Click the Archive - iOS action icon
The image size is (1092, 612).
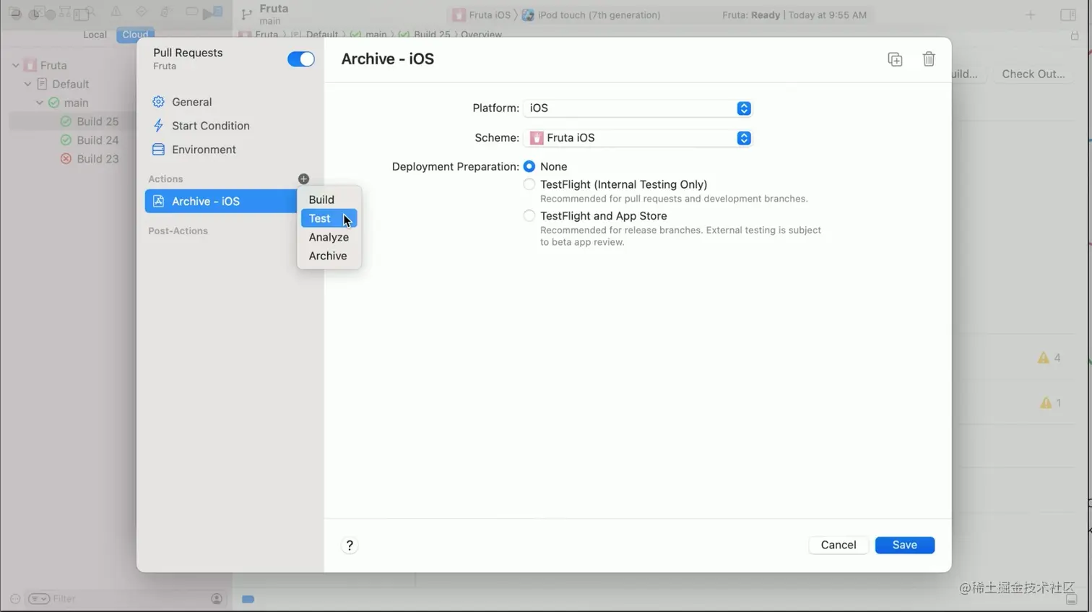pyautogui.click(x=158, y=202)
